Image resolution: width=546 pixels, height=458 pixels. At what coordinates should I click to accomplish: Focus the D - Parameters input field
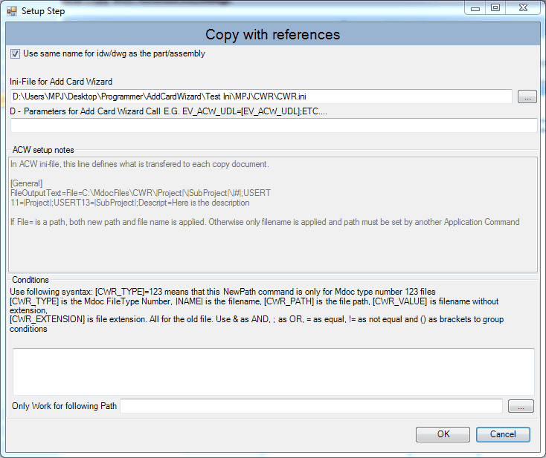tap(272, 125)
